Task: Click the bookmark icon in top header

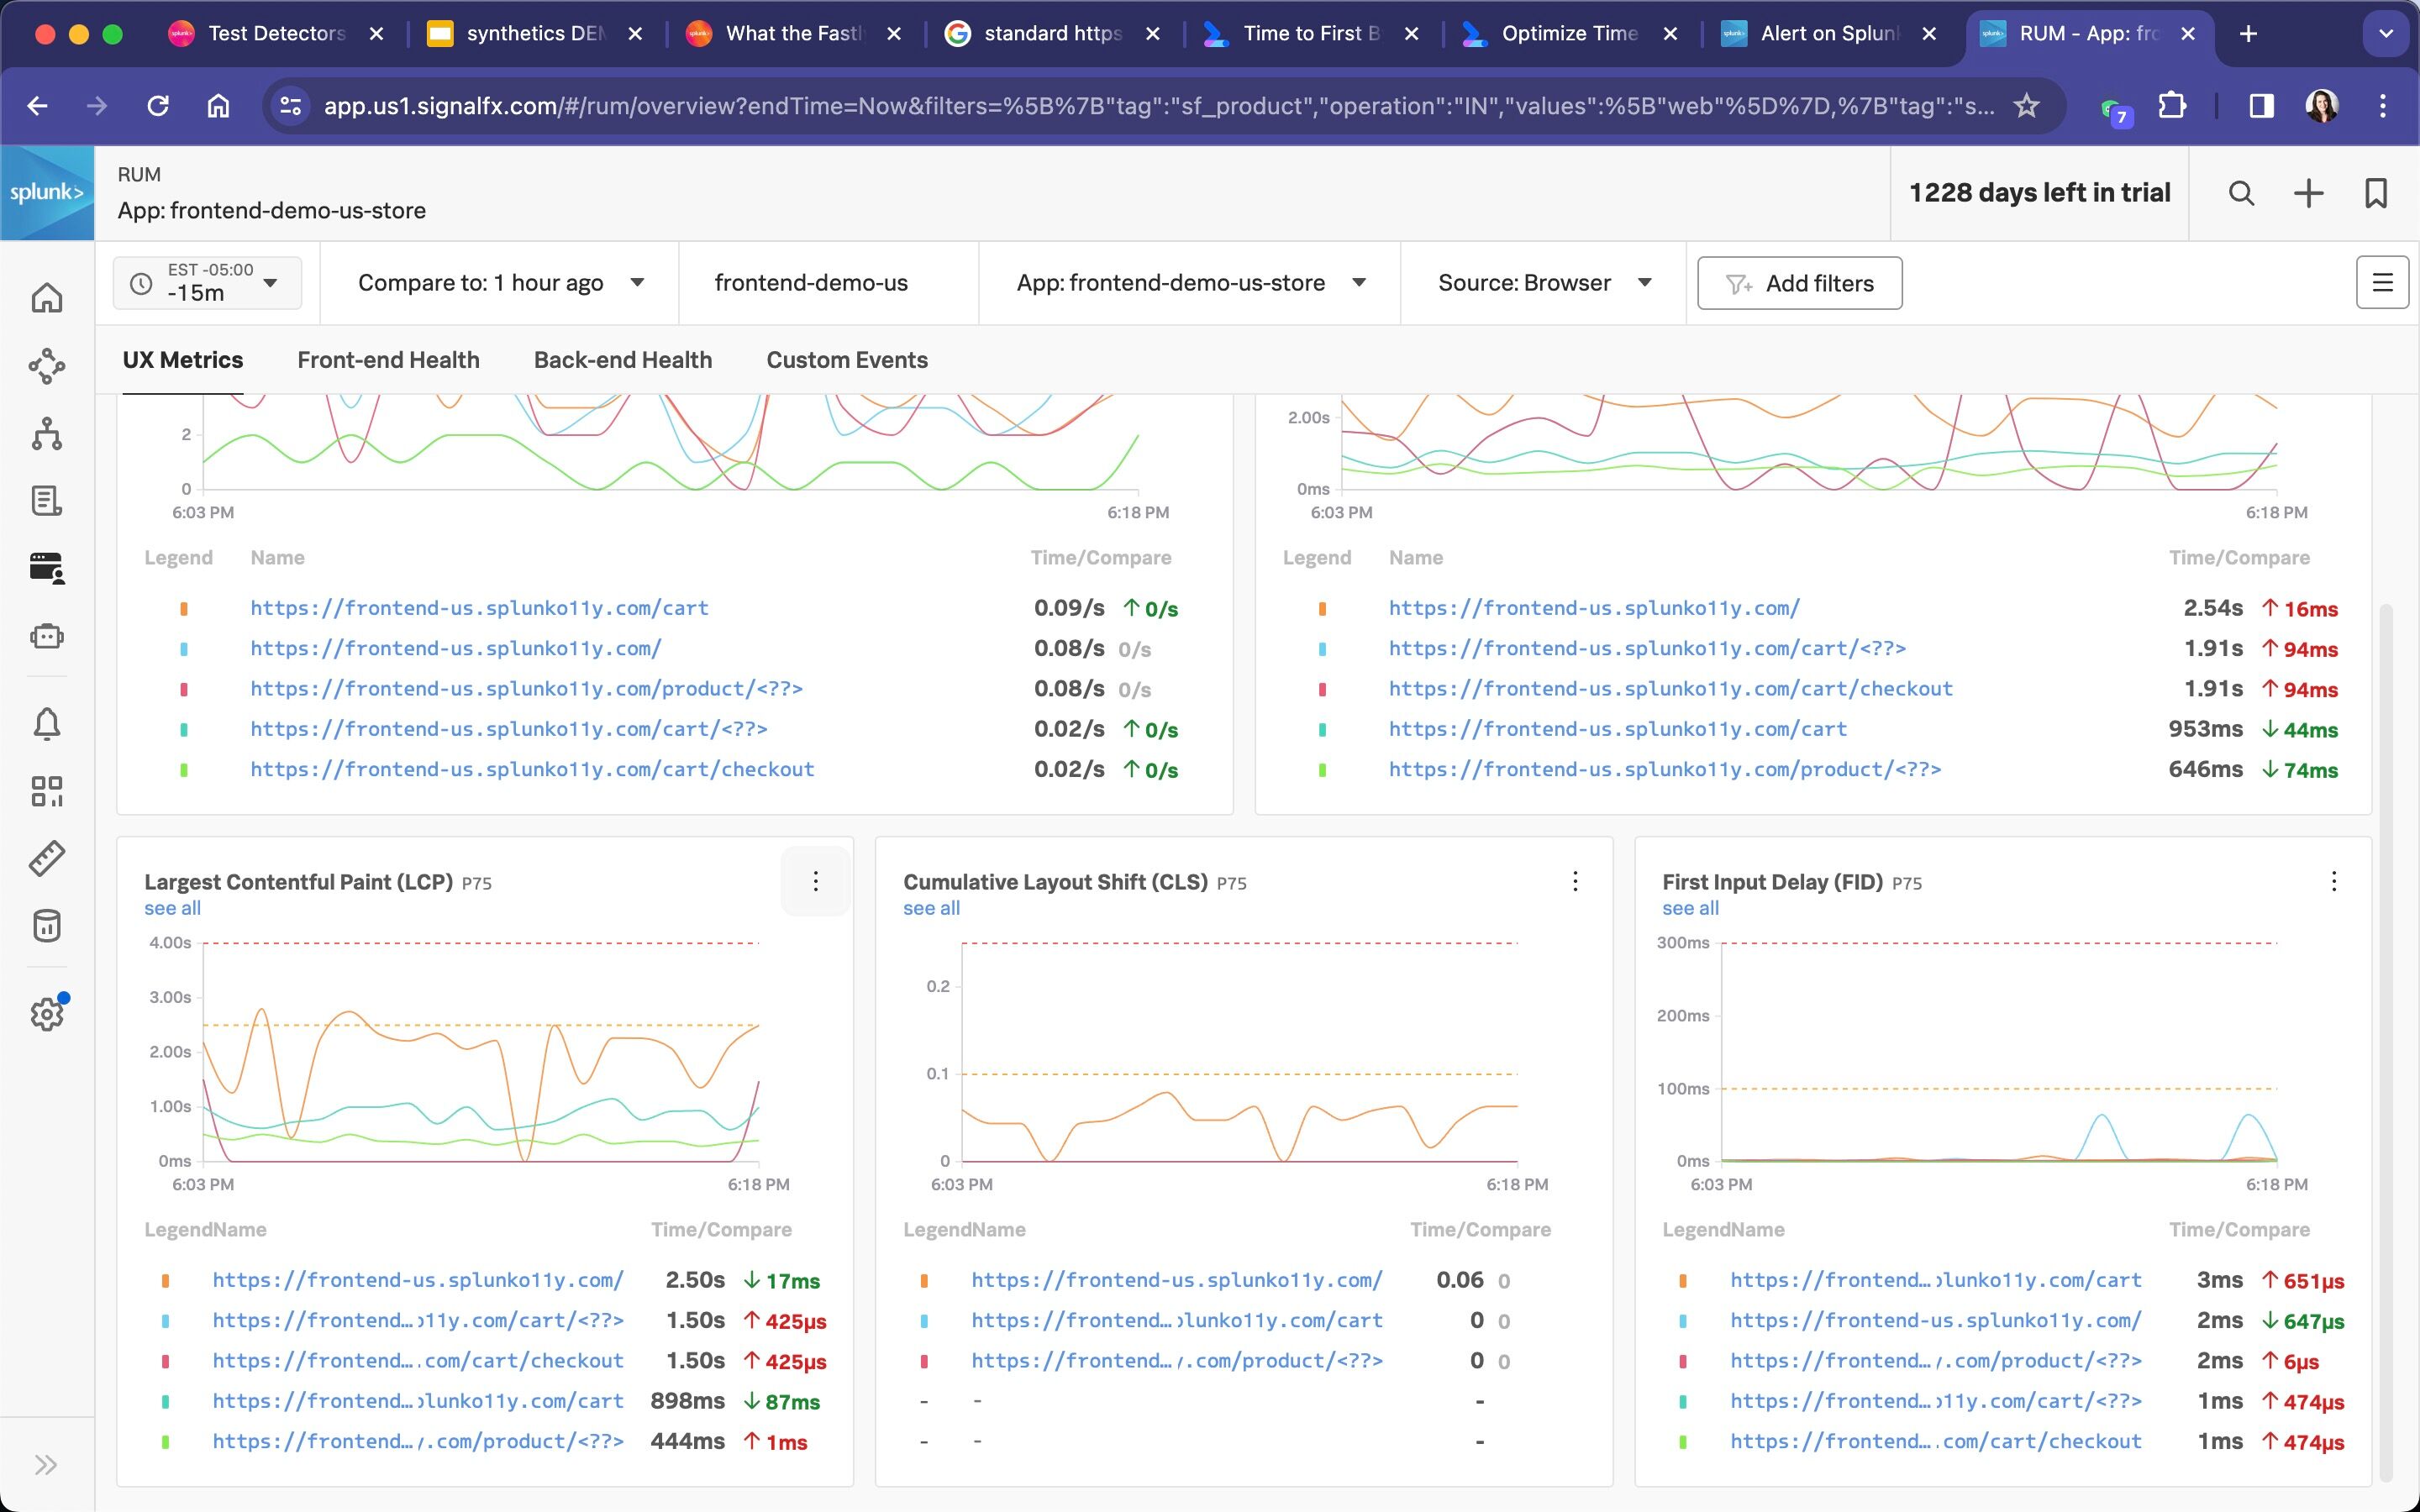Action: point(2375,193)
